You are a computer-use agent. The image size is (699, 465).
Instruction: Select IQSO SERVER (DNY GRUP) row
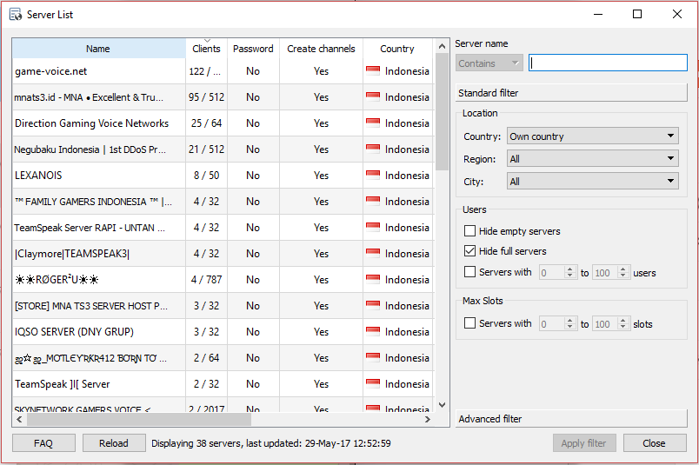(223, 332)
